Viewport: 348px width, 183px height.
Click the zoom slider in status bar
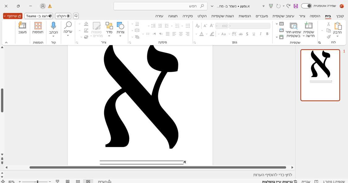[x=37, y=181]
